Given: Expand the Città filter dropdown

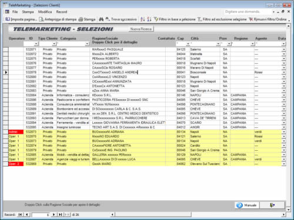Looking at the screenshot, I should coord(218,44).
